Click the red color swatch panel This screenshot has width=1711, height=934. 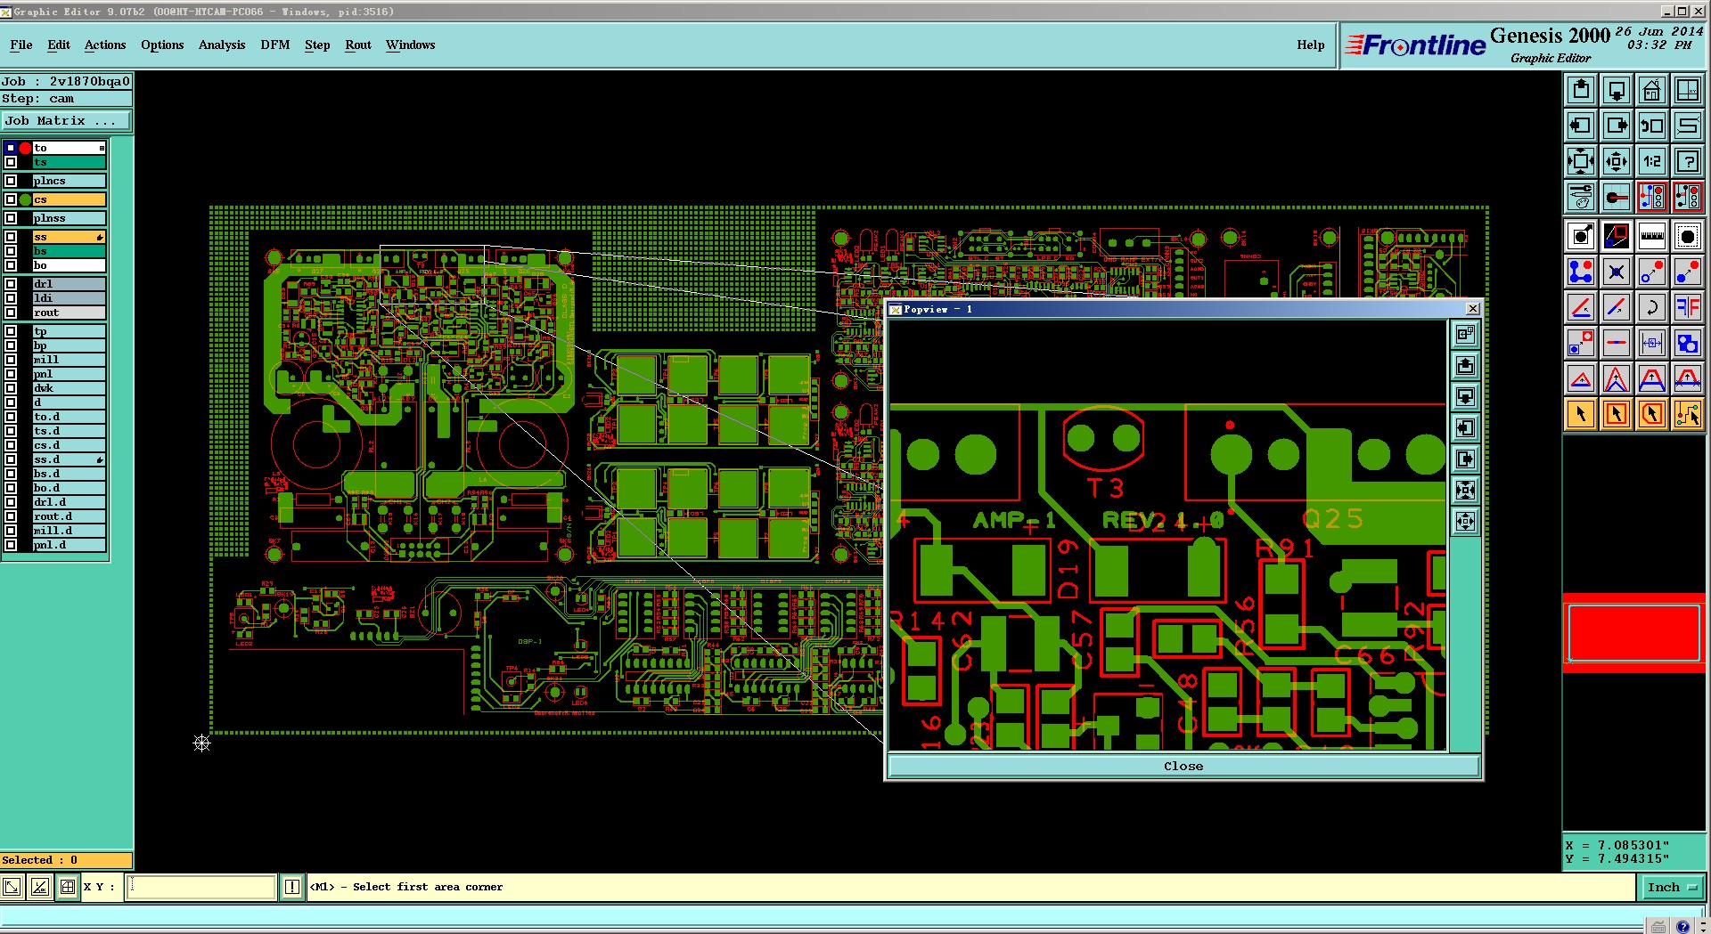pyautogui.click(x=1634, y=633)
